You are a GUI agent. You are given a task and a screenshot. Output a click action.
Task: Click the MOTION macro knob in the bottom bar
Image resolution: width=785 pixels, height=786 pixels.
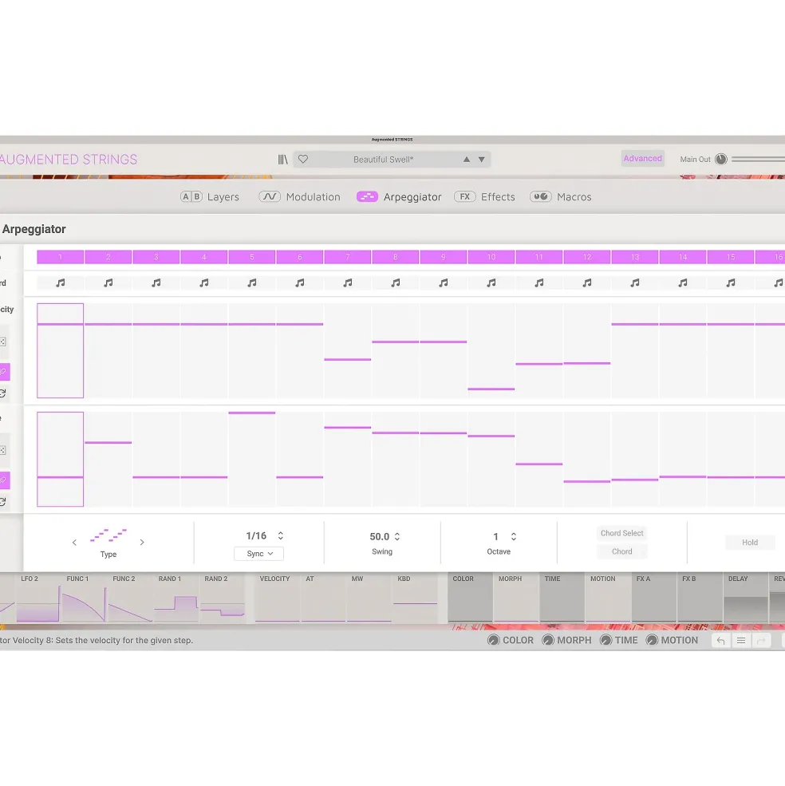point(652,640)
